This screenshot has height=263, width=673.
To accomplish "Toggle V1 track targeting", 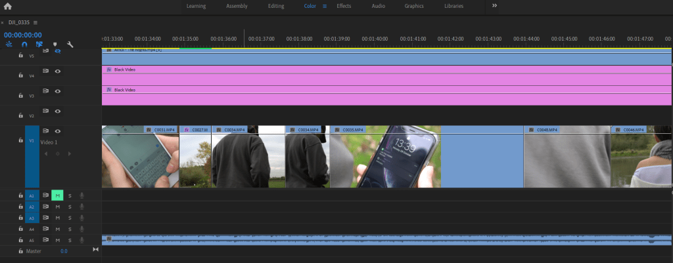I will [x=32, y=157].
